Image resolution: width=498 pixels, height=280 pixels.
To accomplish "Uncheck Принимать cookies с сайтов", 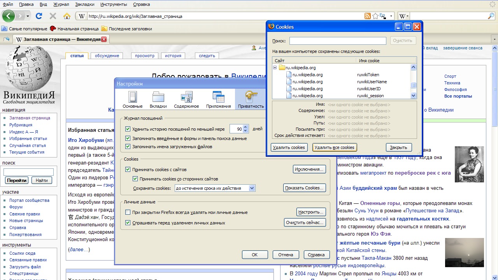I will [x=128, y=170].
